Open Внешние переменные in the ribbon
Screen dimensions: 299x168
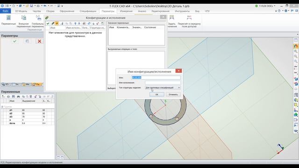pyautogui.click(x=24, y=21)
